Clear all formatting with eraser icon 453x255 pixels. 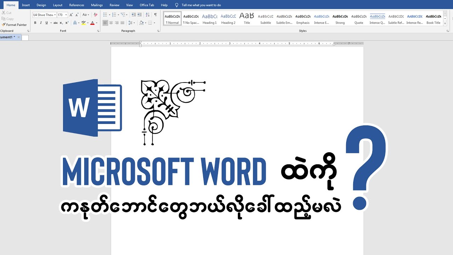[96, 15]
